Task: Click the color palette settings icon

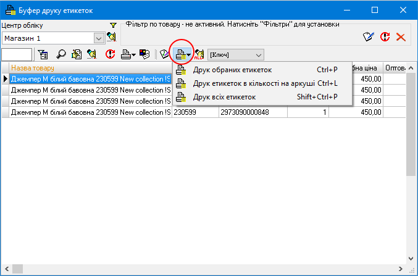Action: pyautogui.click(x=144, y=54)
